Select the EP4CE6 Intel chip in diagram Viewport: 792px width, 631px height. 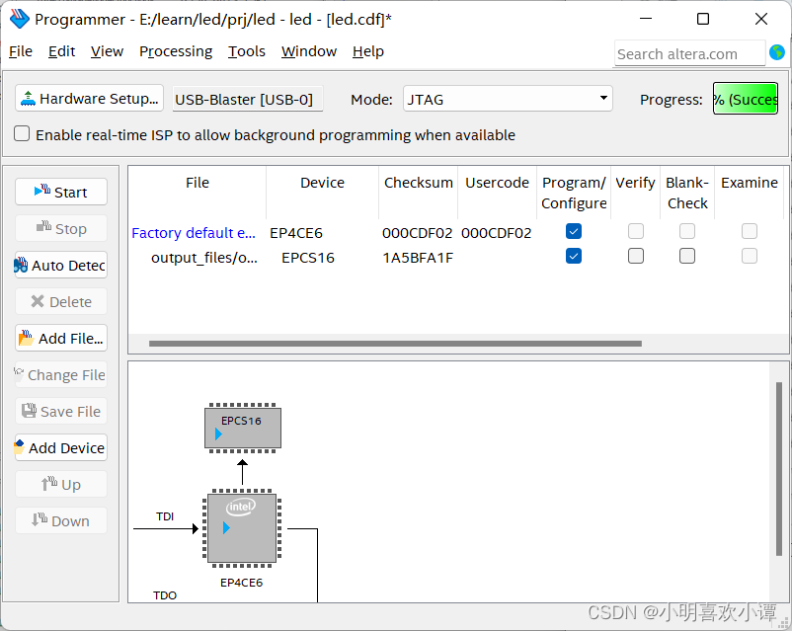coord(242,528)
